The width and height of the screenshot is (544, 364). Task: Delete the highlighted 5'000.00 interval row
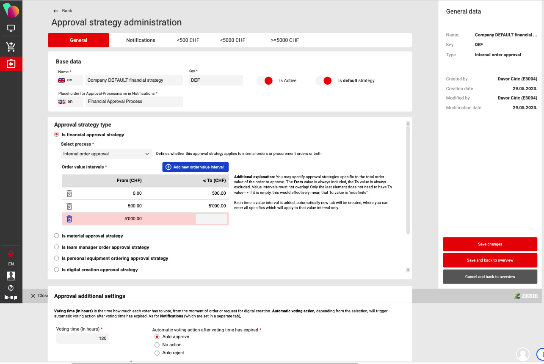tap(69, 219)
